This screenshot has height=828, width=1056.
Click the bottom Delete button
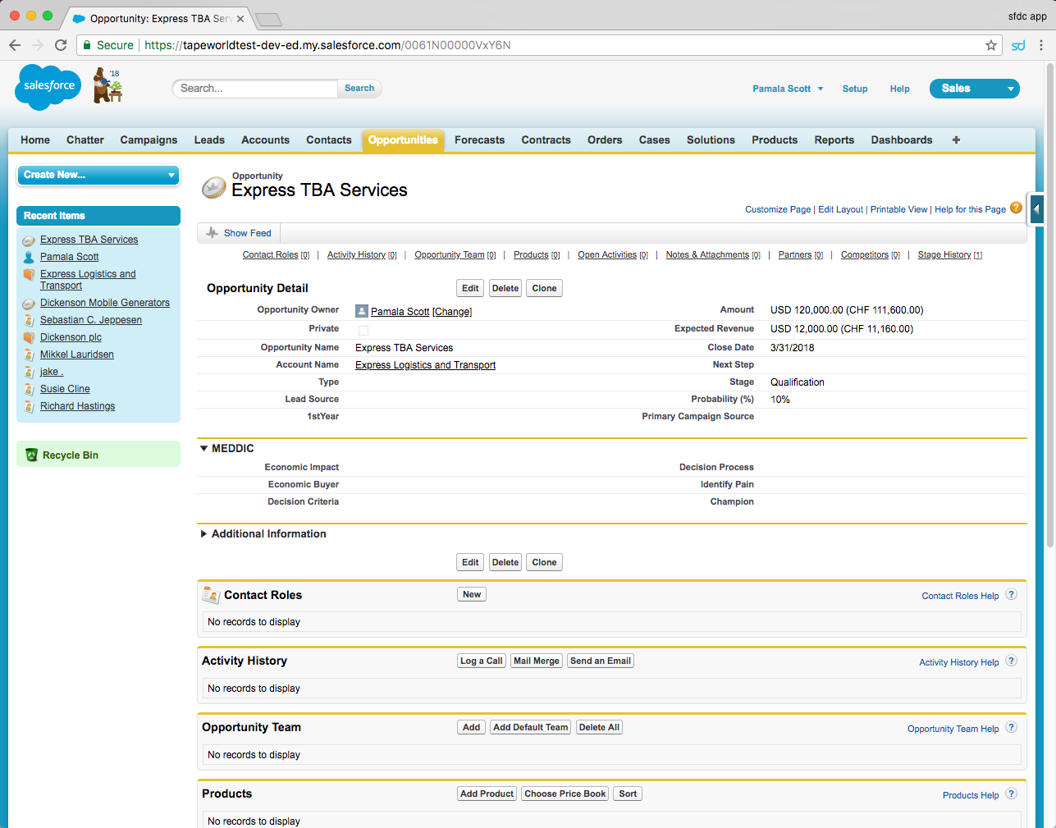(x=505, y=562)
